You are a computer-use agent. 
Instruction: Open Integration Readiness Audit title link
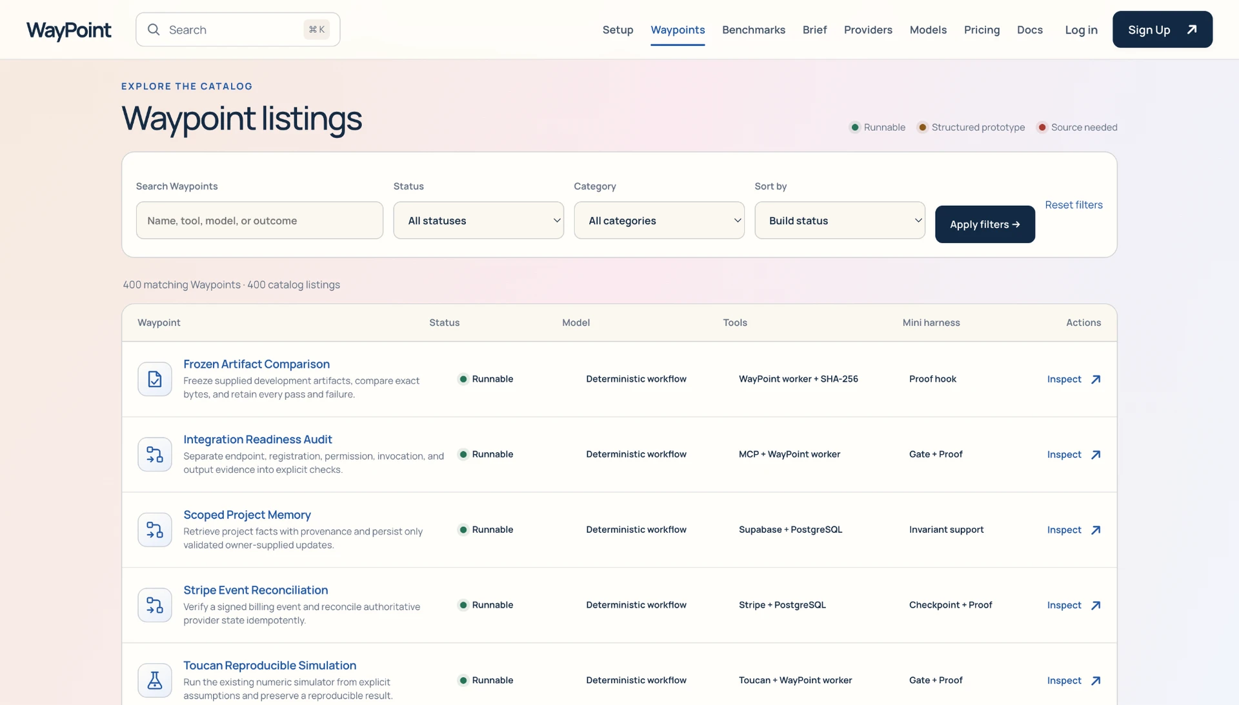click(257, 440)
